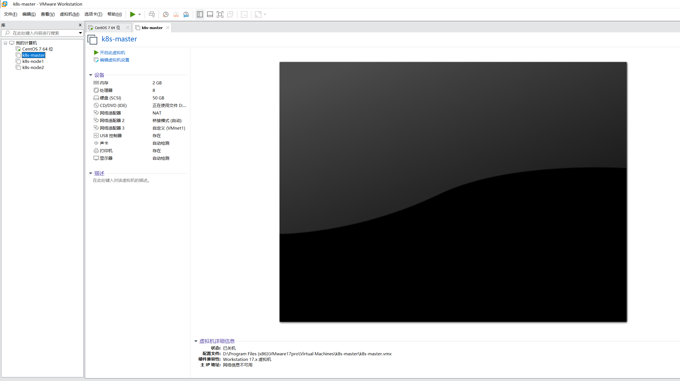Image resolution: width=680 pixels, height=381 pixels.
Task: Select k8s-node1 in the library tree
Action: click(x=33, y=61)
